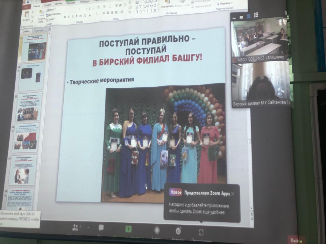
Task: Start recording with the record icon
Action: (x=157, y=230)
